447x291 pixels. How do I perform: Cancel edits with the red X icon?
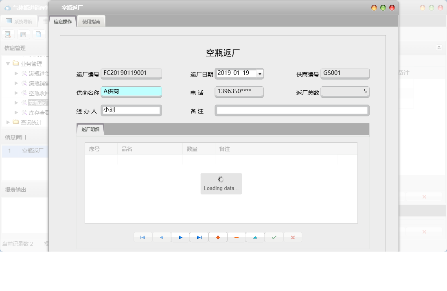[x=293, y=237]
